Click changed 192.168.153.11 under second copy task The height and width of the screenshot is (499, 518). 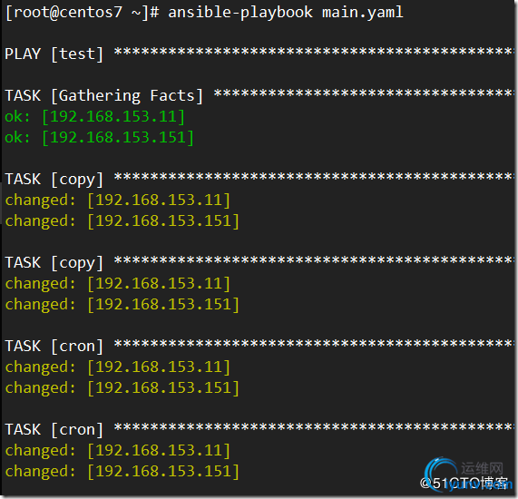pos(118,284)
